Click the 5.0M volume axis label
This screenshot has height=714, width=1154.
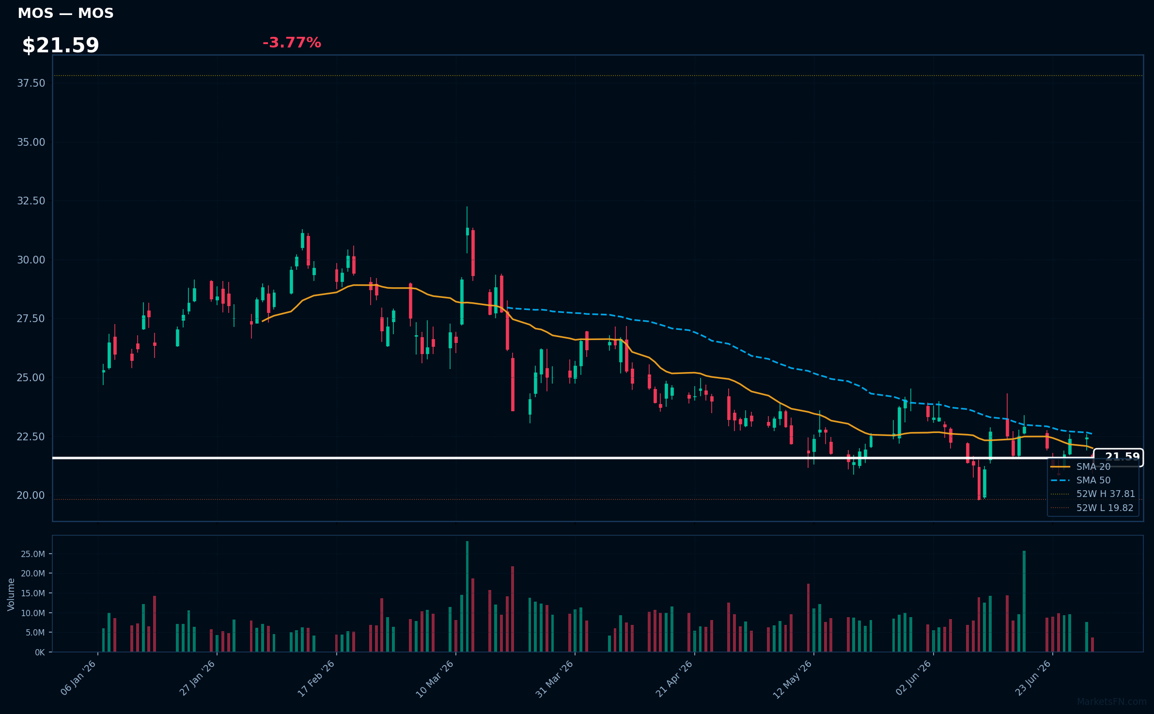pos(35,633)
